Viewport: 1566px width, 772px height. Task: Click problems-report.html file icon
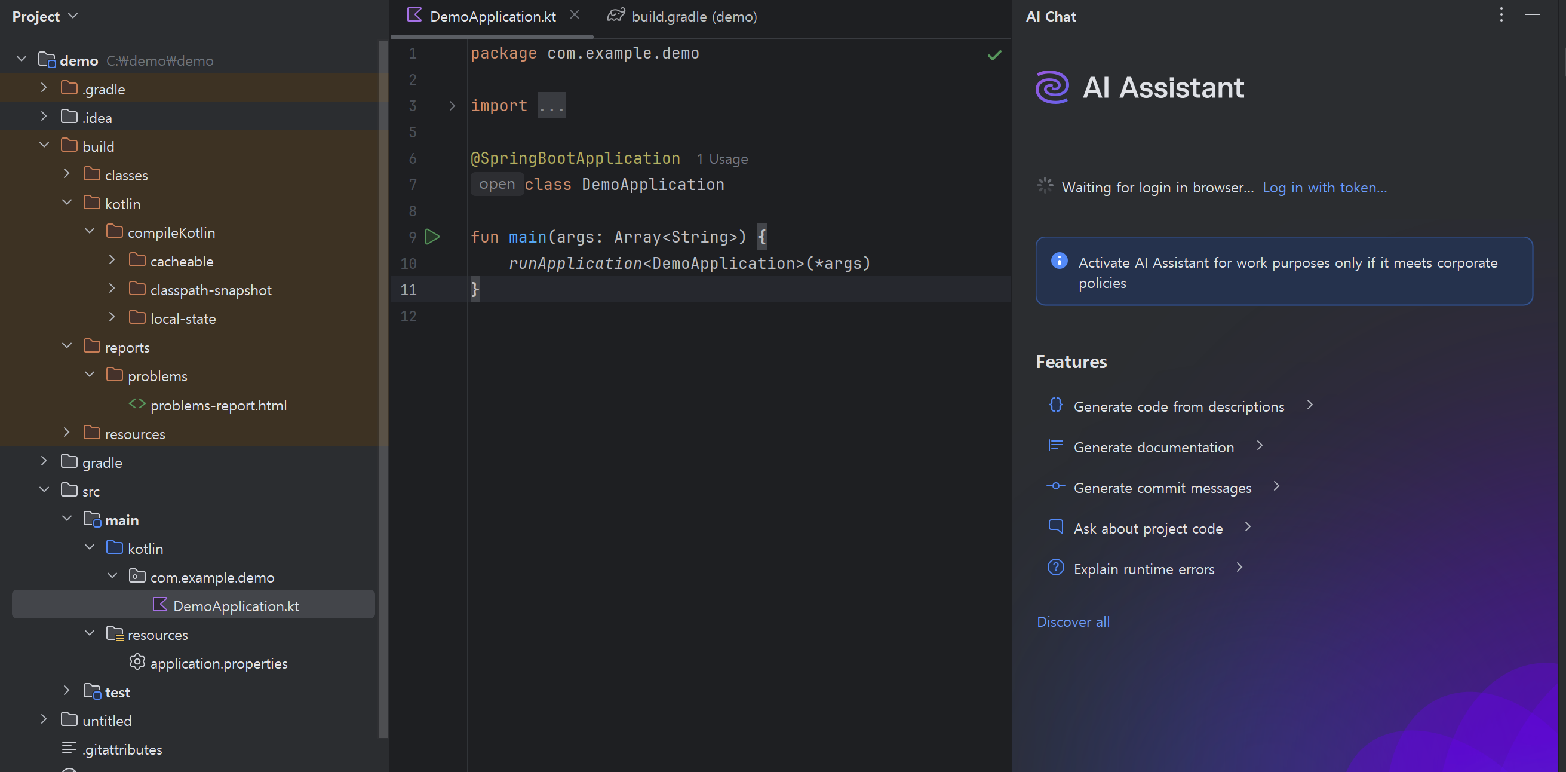click(137, 403)
